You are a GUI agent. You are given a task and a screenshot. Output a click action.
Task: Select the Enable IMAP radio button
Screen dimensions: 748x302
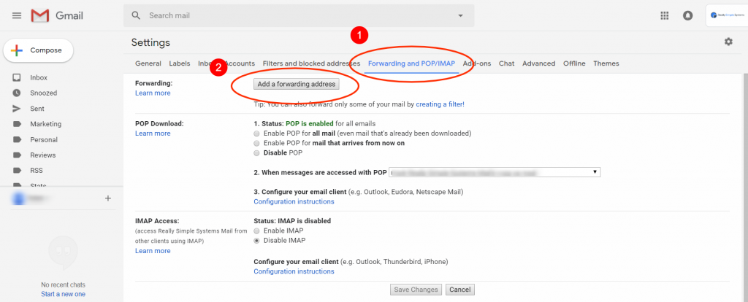257,231
